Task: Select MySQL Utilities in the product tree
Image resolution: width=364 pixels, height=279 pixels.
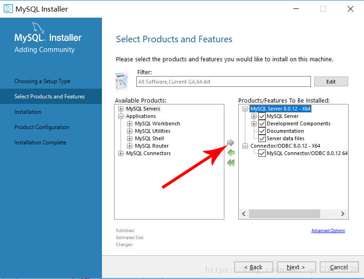Action: (x=153, y=131)
